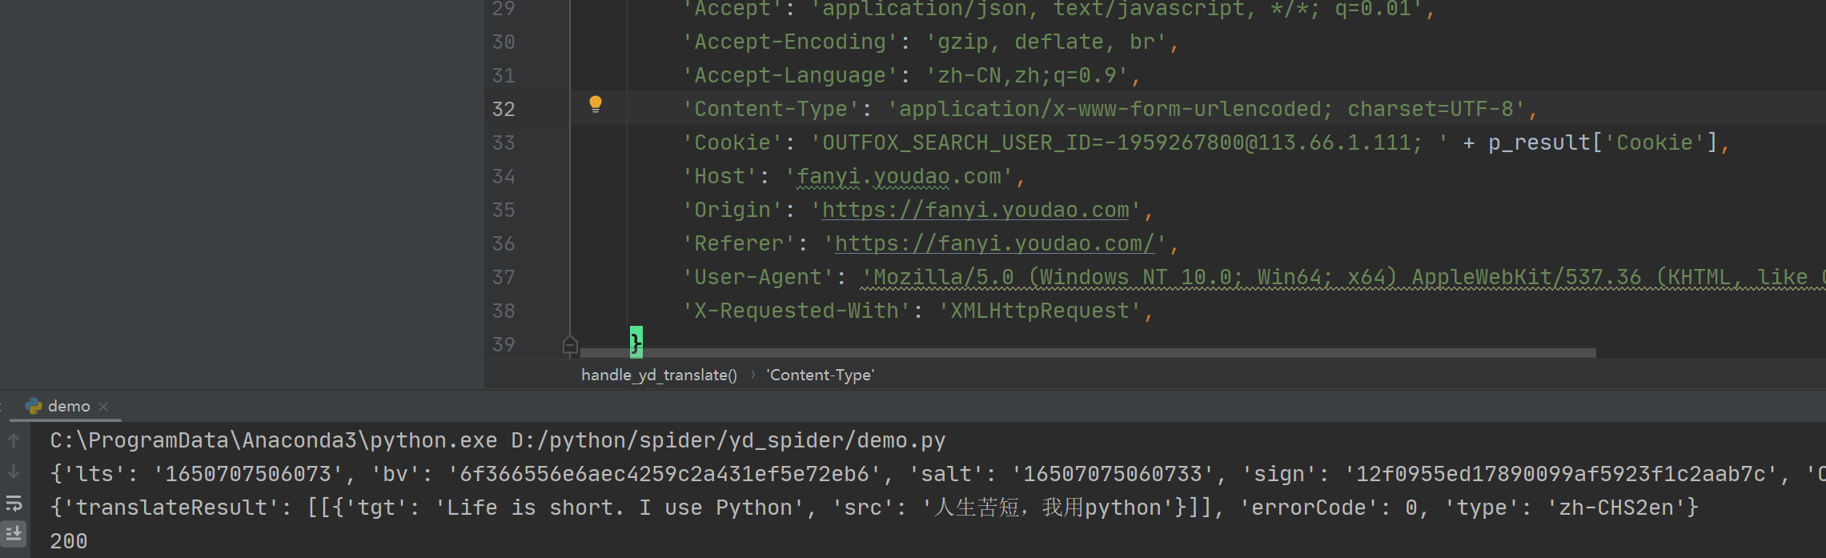Click Python icon on demo tab

[34, 407]
